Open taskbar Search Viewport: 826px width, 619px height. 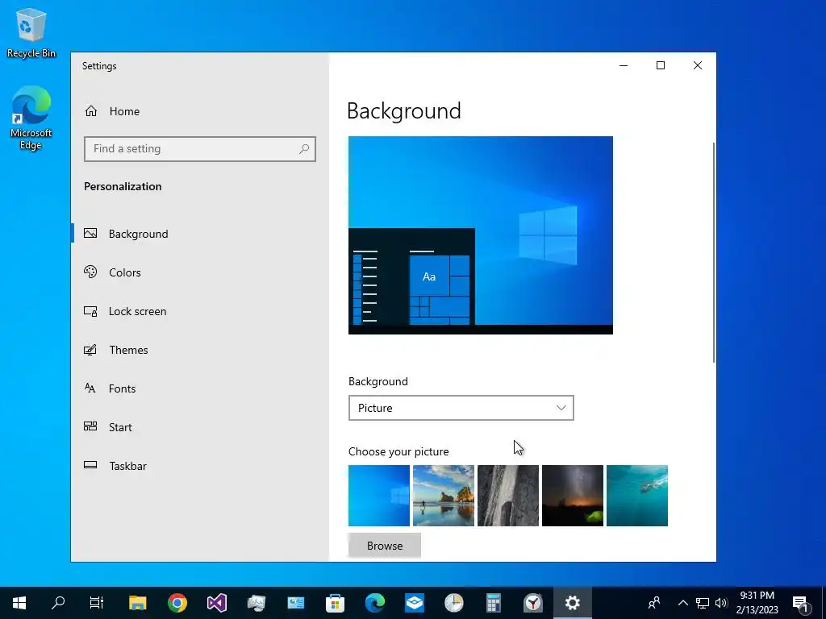pos(58,603)
